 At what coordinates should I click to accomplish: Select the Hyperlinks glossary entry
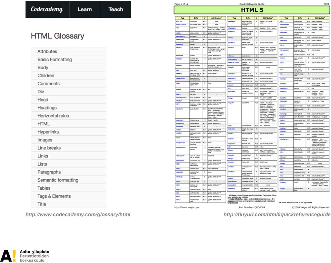[69, 132]
